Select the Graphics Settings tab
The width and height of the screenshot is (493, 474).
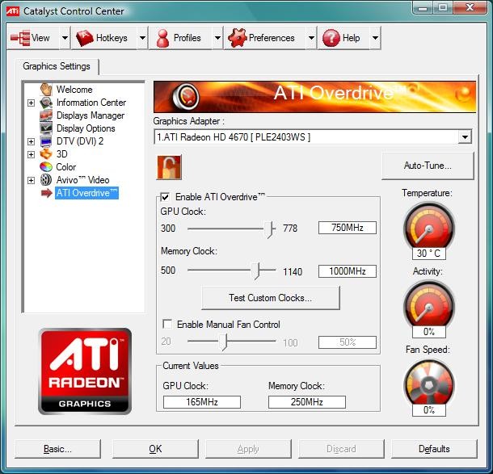click(x=57, y=66)
